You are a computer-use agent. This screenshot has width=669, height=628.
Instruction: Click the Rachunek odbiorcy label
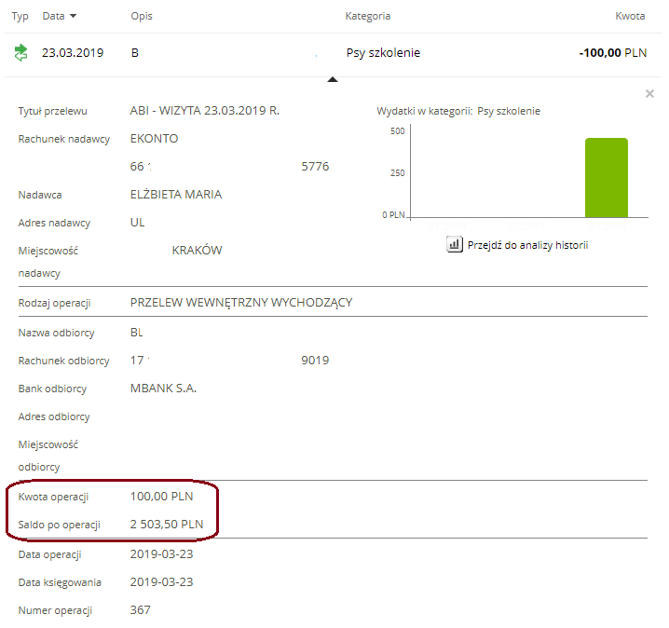tap(64, 361)
